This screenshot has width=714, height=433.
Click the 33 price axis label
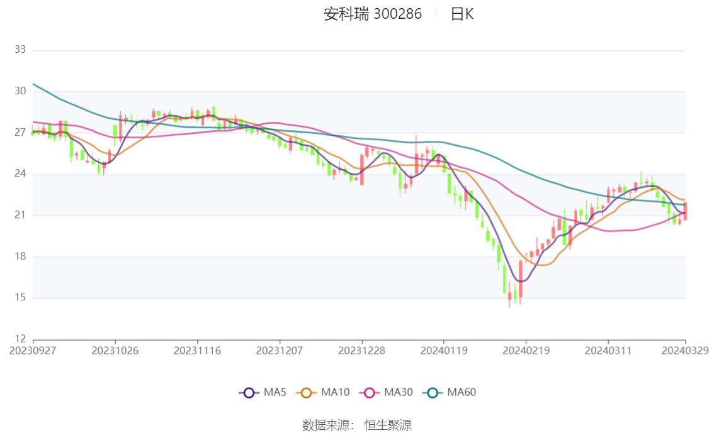pyautogui.click(x=20, y=50)
